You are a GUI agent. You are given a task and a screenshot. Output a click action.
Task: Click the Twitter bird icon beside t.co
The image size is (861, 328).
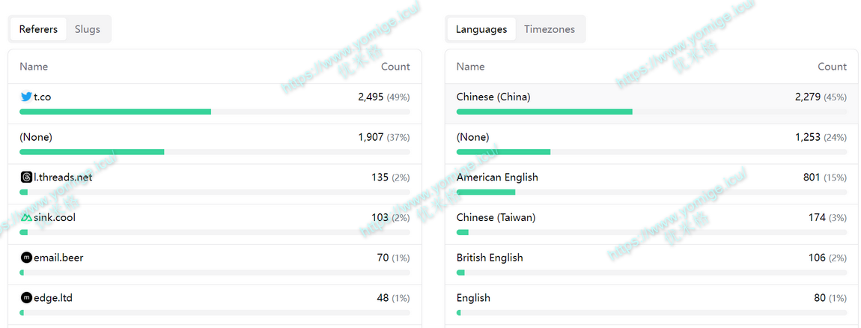tap(26, 97)
